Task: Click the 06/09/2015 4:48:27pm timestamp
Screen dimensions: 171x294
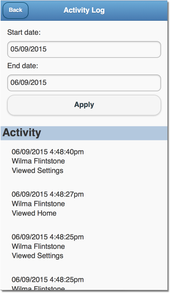Action: pyautogui.click(x=48, y=194)
